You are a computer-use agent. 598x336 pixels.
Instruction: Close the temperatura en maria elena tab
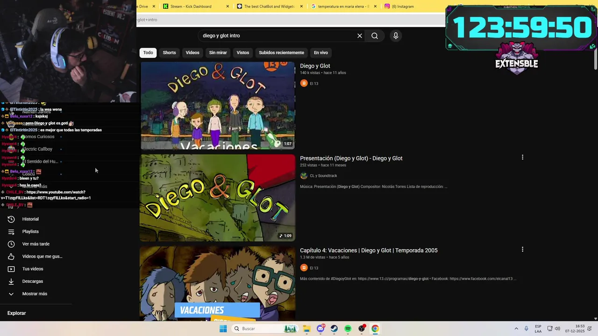(x=375, y=7)
